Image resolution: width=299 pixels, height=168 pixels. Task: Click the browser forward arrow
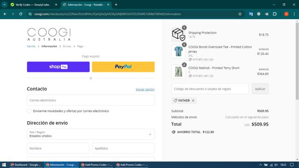(13, 14)
